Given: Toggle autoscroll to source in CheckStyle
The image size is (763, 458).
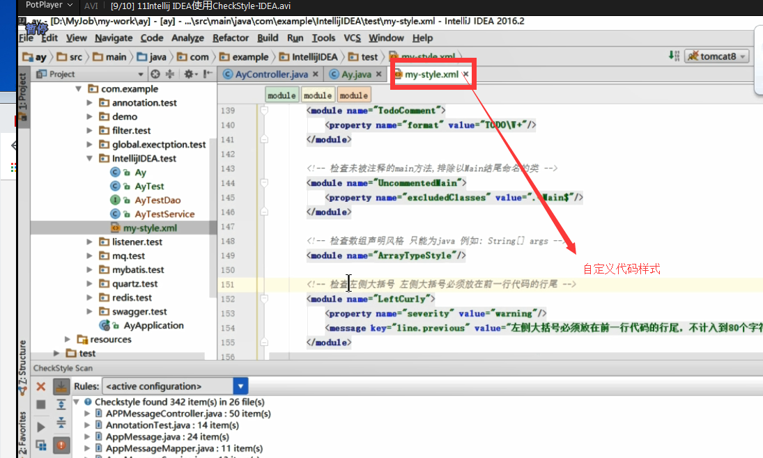Looking at the screenshot, I should [x=61, y=386].
